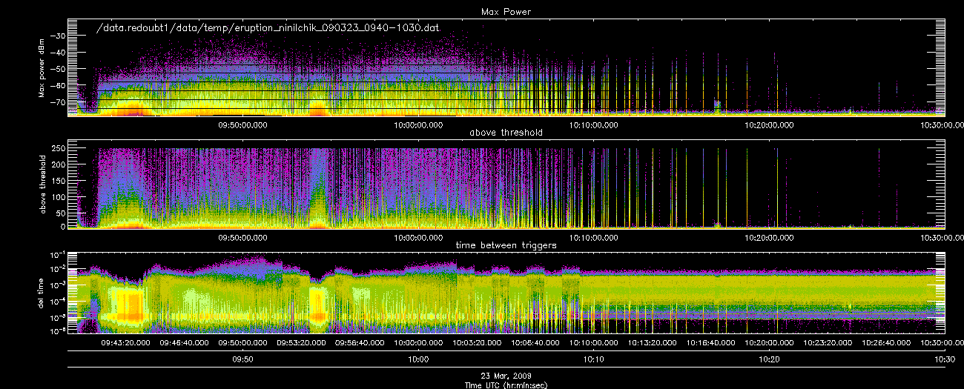Screen dimensions: 964x389
Task: Click the 09:46:40.000 time tick label
Action: pos(184,343)
